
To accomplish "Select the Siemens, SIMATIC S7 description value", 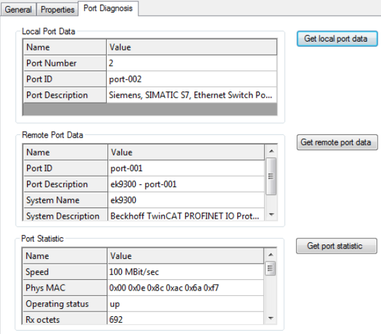I will click(x=192, y=95).
